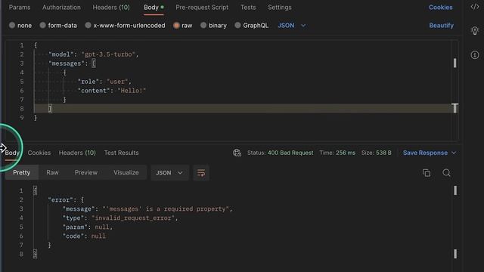
Task: Open the code snippet panel icon
Action: tap(475, 7)
